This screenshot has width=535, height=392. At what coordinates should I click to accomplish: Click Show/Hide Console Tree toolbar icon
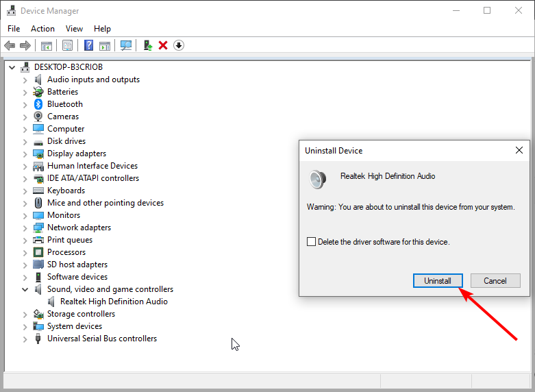tap(47, 45)
